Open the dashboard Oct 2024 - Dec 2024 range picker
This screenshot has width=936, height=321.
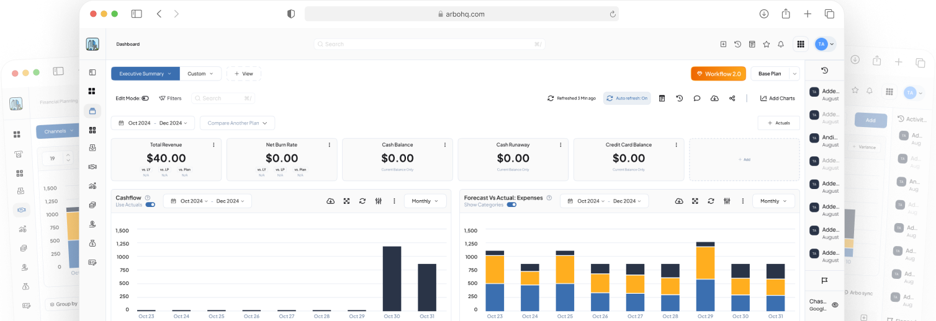point(153,123)
